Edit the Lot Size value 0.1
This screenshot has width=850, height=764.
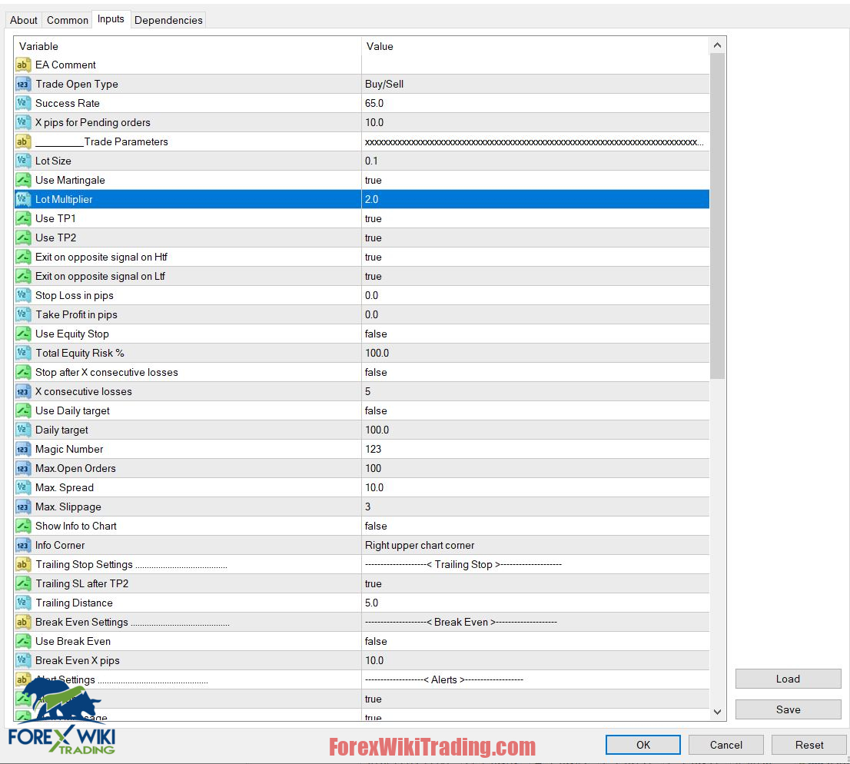coord(535,161)
